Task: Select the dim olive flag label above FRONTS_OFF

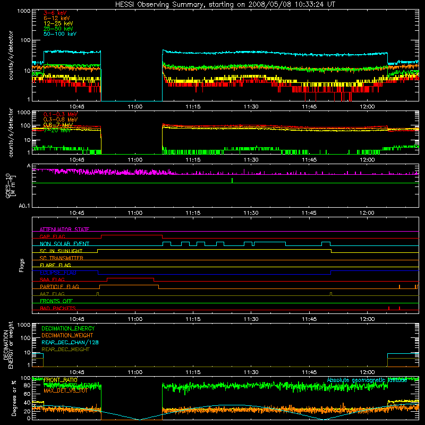Action: click(x=52, y=294)
